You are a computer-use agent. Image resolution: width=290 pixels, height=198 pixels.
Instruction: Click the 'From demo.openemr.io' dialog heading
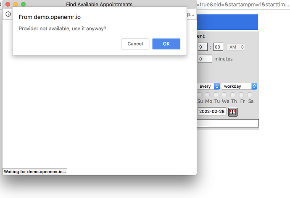point(50,17)
